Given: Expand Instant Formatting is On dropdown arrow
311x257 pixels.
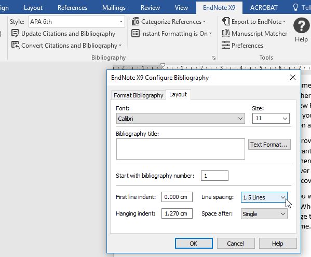Looking at the screenshot, I should click(x=210, y=34).
